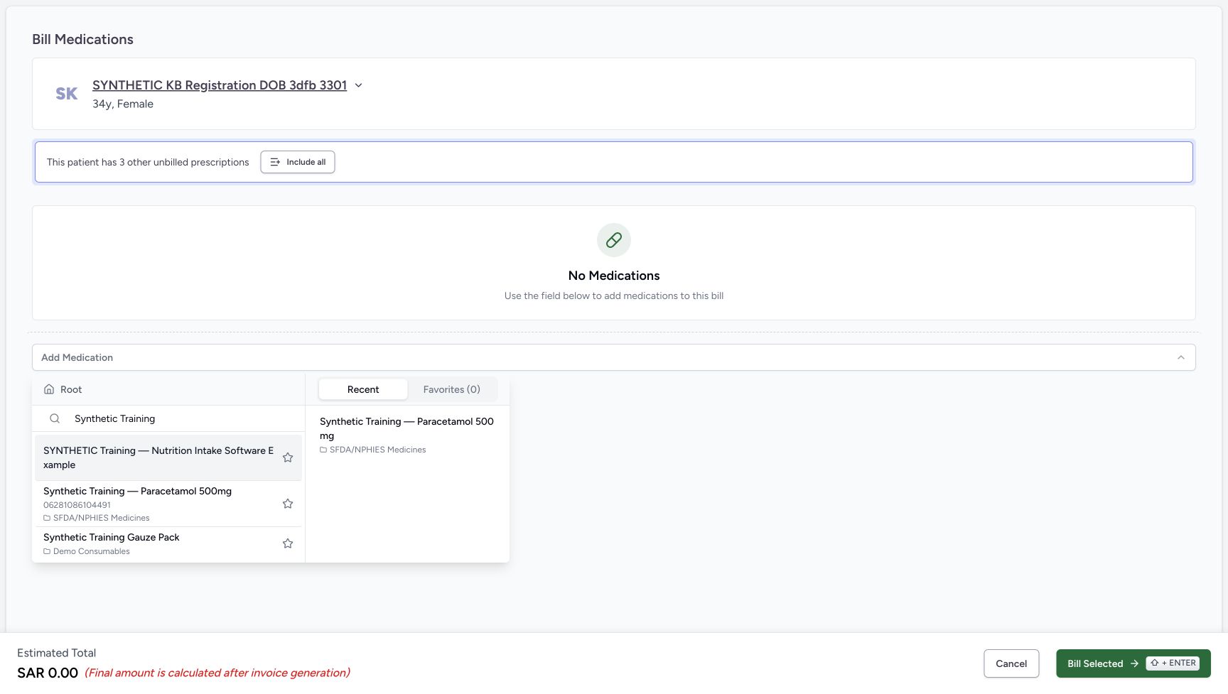Image resolution: width=1228 pixels, height=694 pixels.
Task: Click the 34y, Female patient details
Action: [x=123, y=104]
